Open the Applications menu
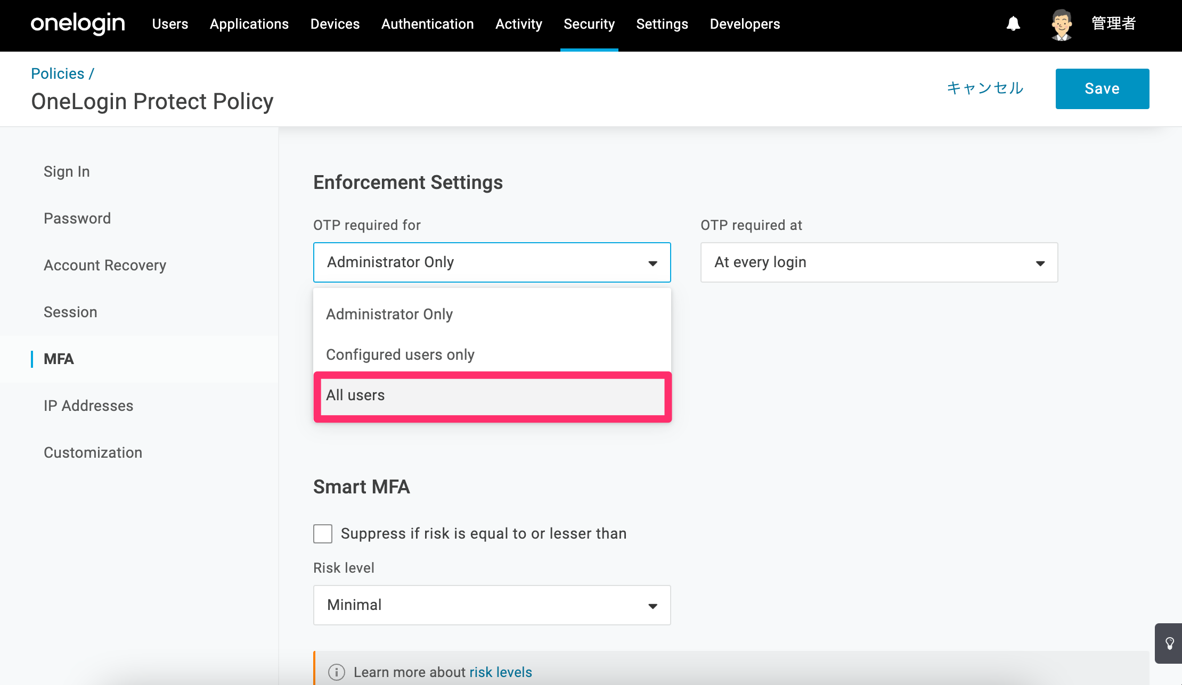The image size is (1182, 685). [249, 24]
